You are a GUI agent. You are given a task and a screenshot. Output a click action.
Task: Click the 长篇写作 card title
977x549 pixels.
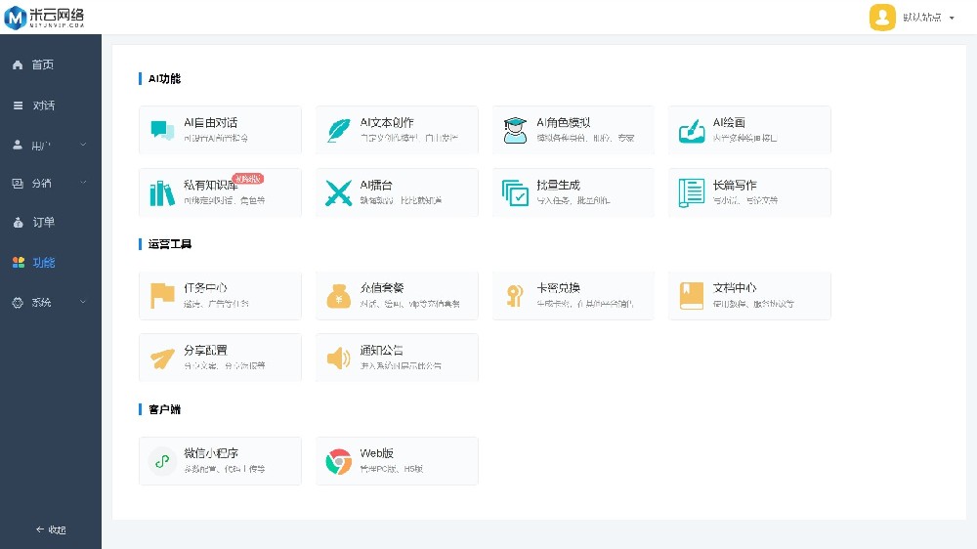pos(735,185)
